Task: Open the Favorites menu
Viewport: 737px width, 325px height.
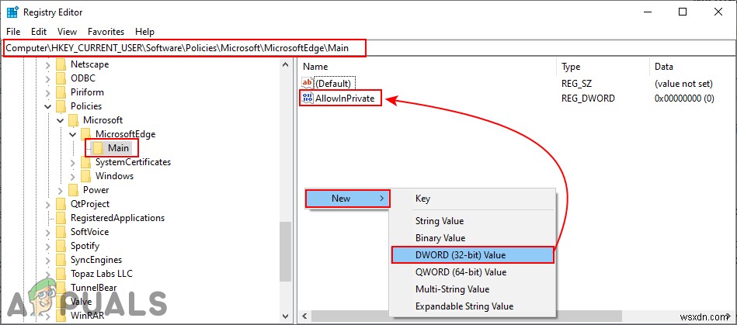Action: tap(106, 32)
